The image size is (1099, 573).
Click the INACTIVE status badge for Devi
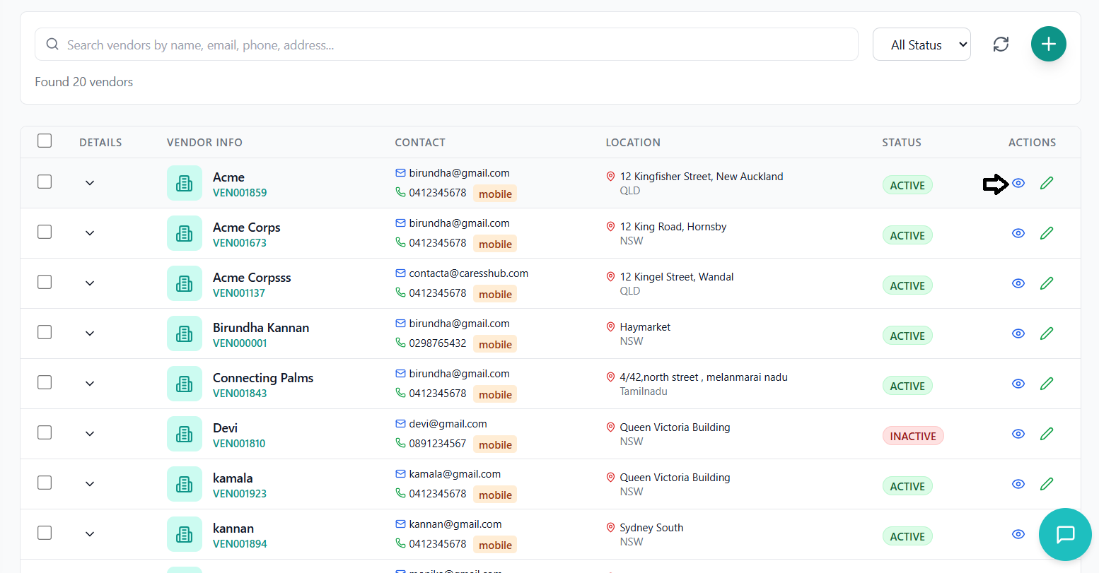pos(913,435)
